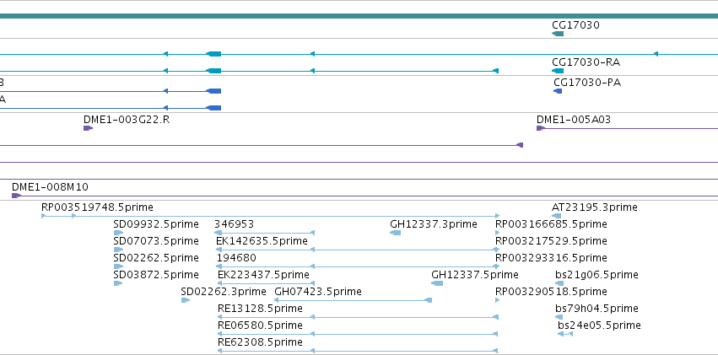Select the 194680 feature label
This screenshot has height=355, width=718.
click(236, 258)
